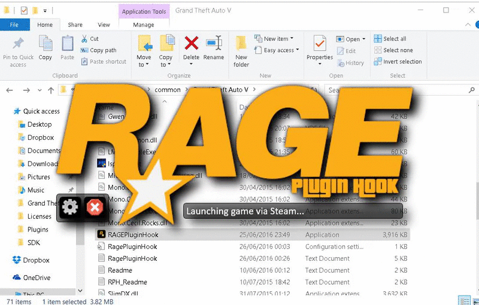Go up one folder level
This screenshot has width=479, height=305.
(51, 90)
